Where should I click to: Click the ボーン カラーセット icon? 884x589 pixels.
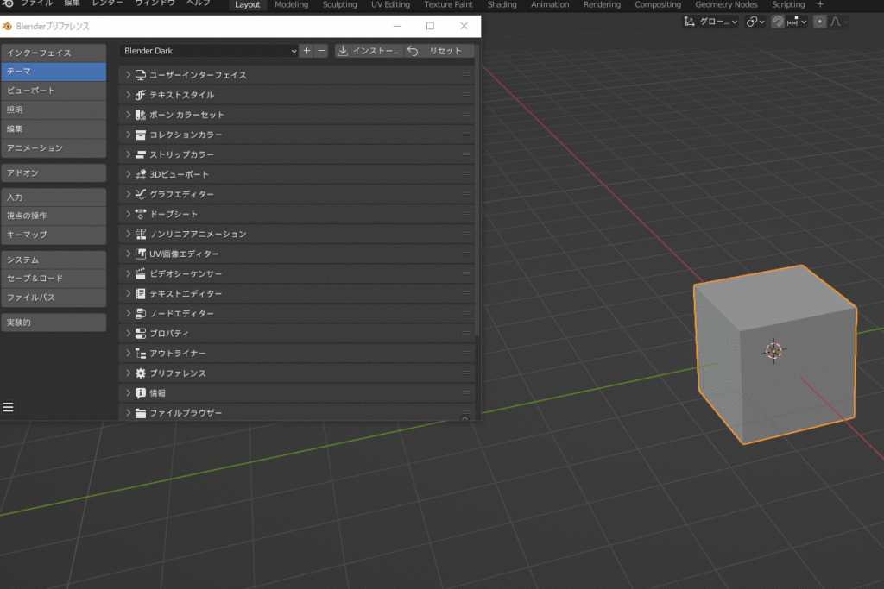[139, 115]
